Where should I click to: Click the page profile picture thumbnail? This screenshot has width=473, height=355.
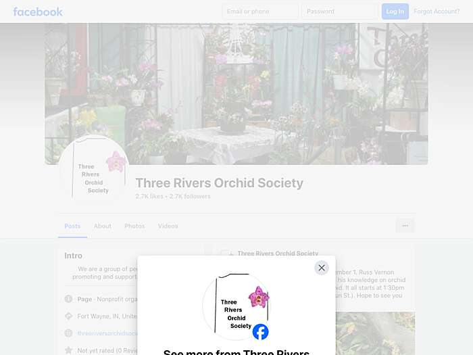(94, 171)
